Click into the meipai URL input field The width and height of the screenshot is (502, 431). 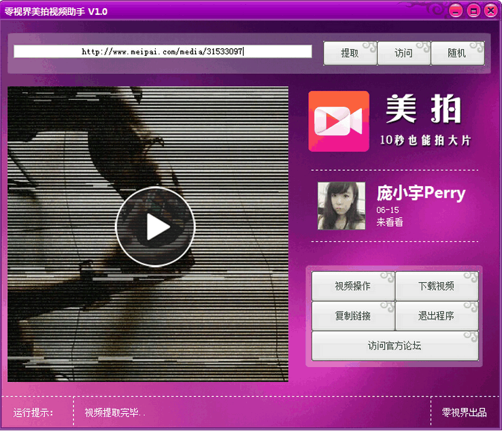tap(163, 52)
